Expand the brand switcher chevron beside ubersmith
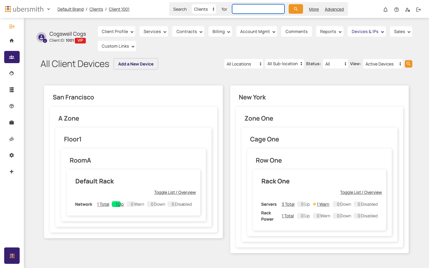 49,9
